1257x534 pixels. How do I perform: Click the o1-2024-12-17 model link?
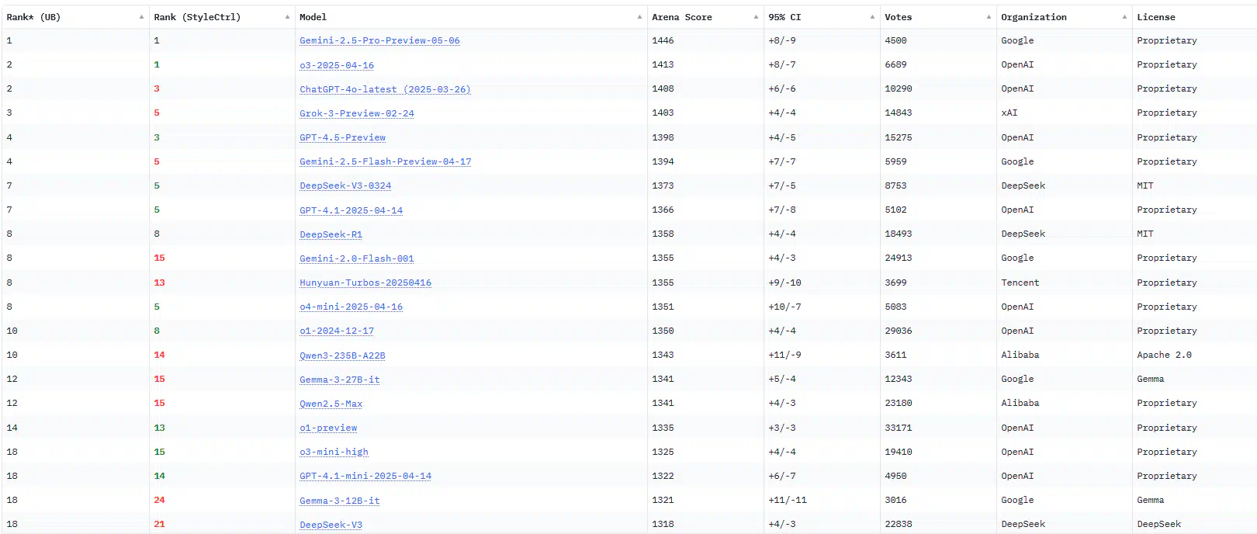click(x=337, y=331)
